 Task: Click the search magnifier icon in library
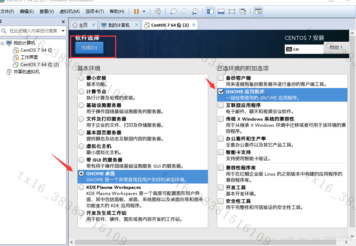[x=4, y=31]
